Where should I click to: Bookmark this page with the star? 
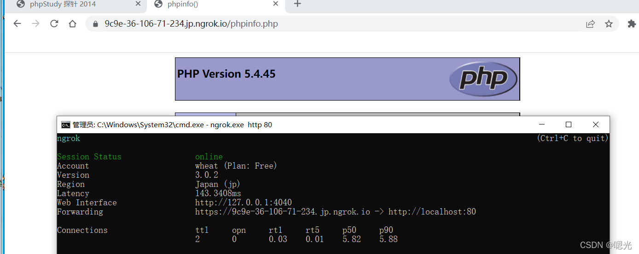click(x=609, y=24)
